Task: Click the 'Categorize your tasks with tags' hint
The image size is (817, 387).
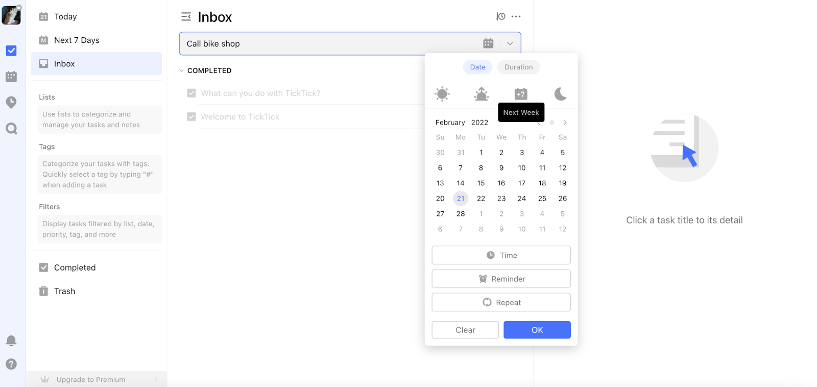Action: [x=100, y=174]
